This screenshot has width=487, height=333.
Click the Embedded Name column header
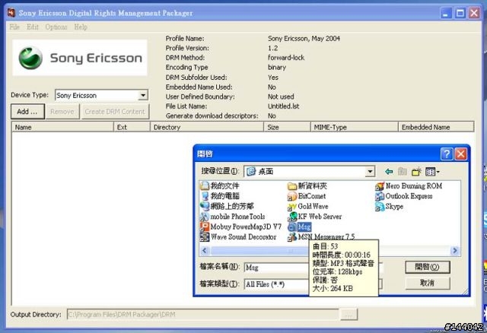[436, 127]
